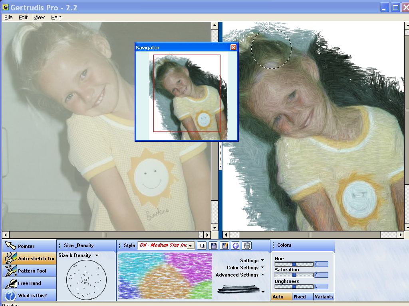The width and height of the screenshot is (409, 306).
Task: Switch to Free Hand tool
Action: [29, 283]
